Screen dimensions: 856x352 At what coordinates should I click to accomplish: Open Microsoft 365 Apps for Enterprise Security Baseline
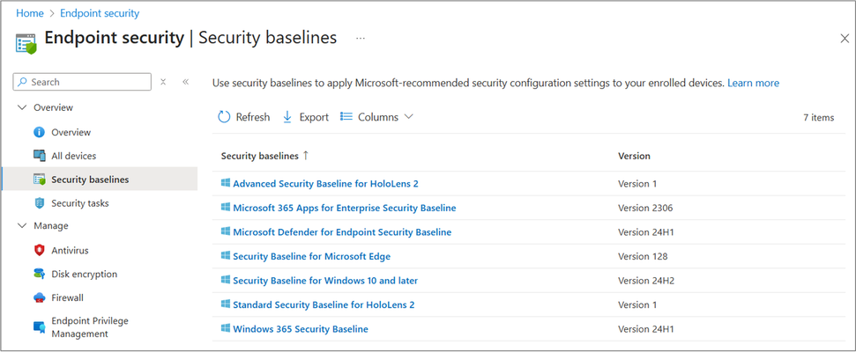pos(345,208)
